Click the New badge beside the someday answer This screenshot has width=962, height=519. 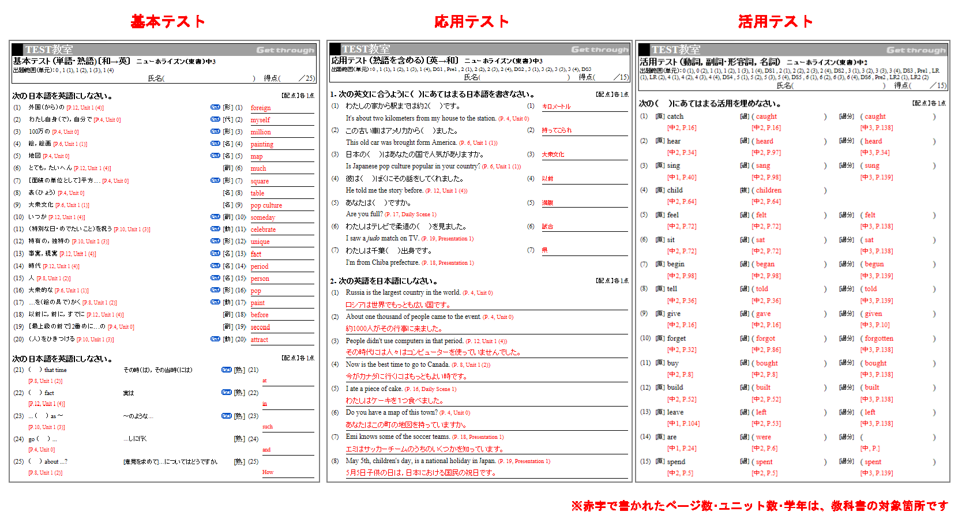click(215, 217)
